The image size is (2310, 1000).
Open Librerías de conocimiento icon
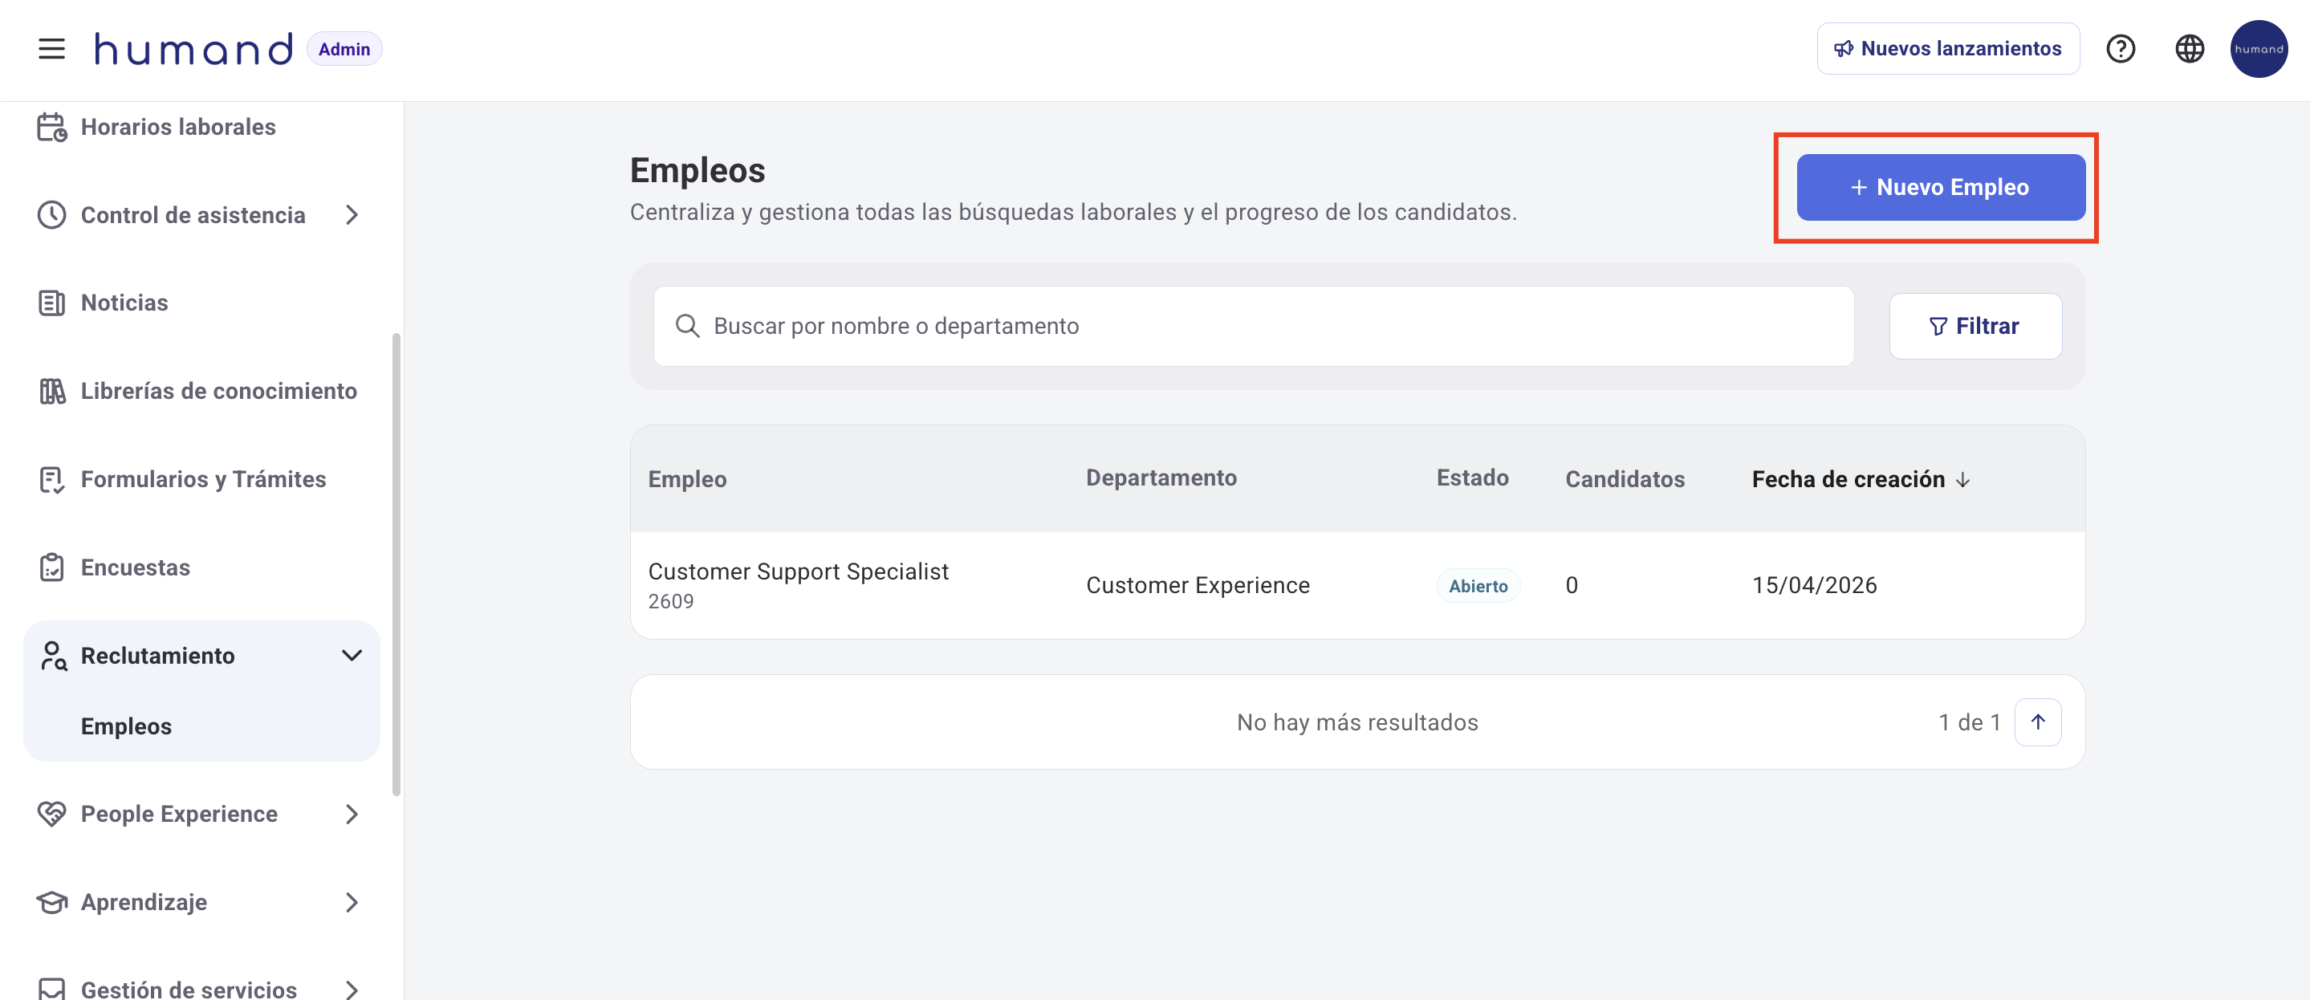pos(51,391)
